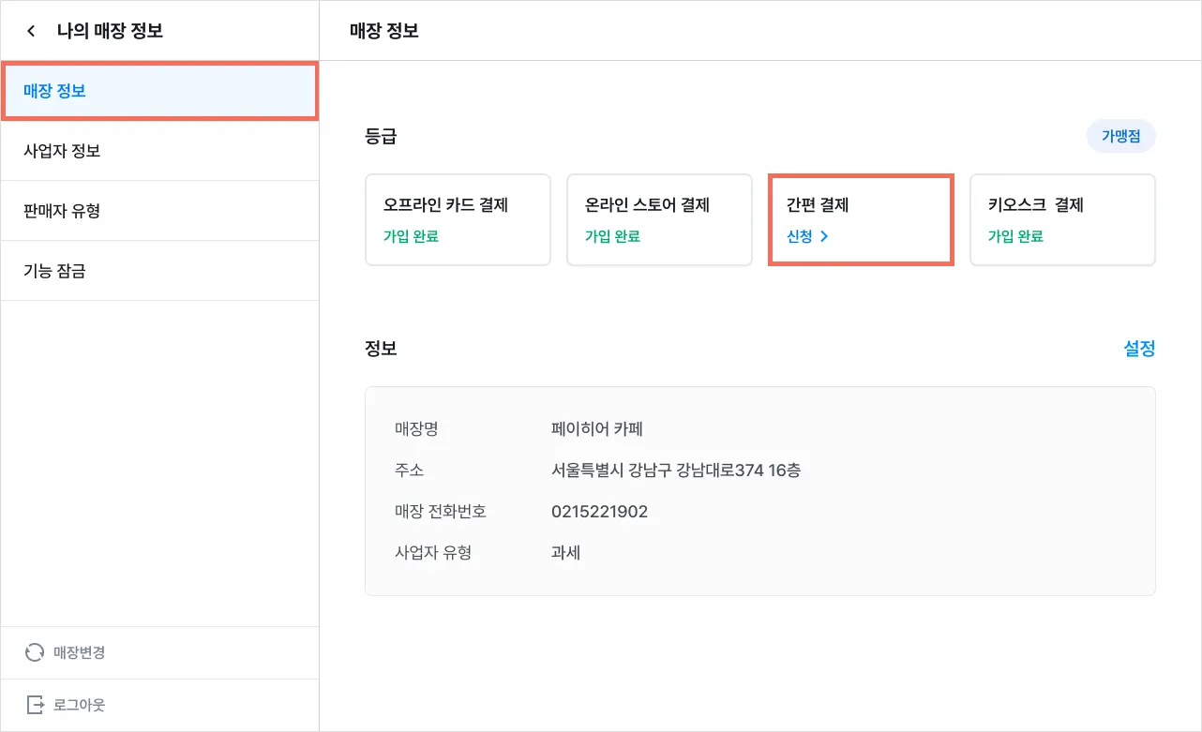This screenshot has height=732, width=1202.
Task: Click the store name 페이히어 카페
Action: coord(596,429)
